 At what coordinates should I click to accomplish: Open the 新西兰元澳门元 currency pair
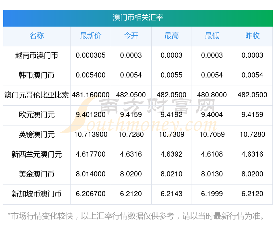(37, 154)
